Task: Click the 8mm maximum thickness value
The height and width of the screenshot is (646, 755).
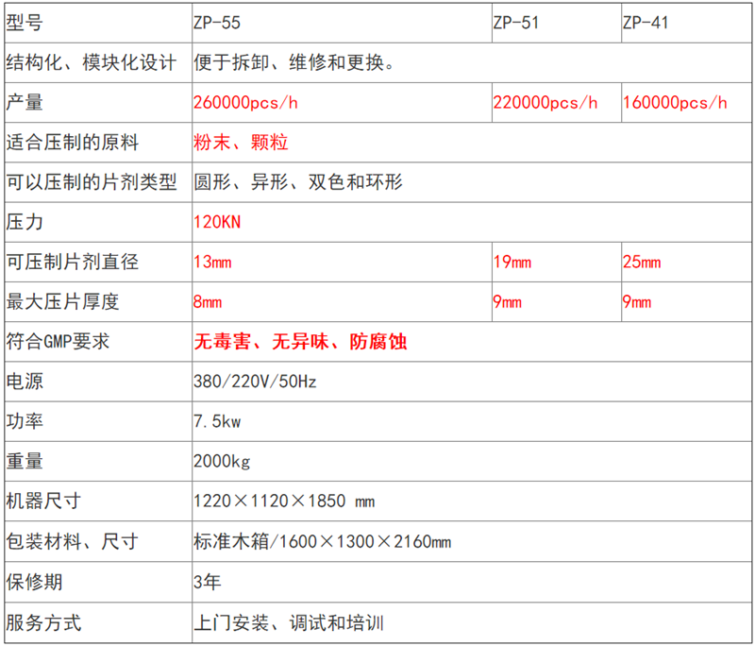Action: (207, 302)
